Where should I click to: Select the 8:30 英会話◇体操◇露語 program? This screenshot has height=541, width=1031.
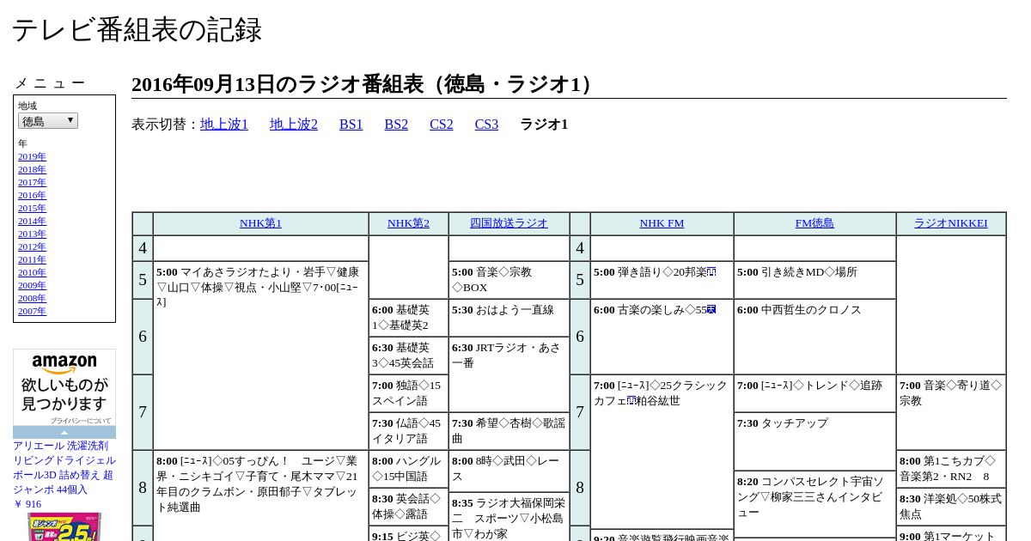408,507
